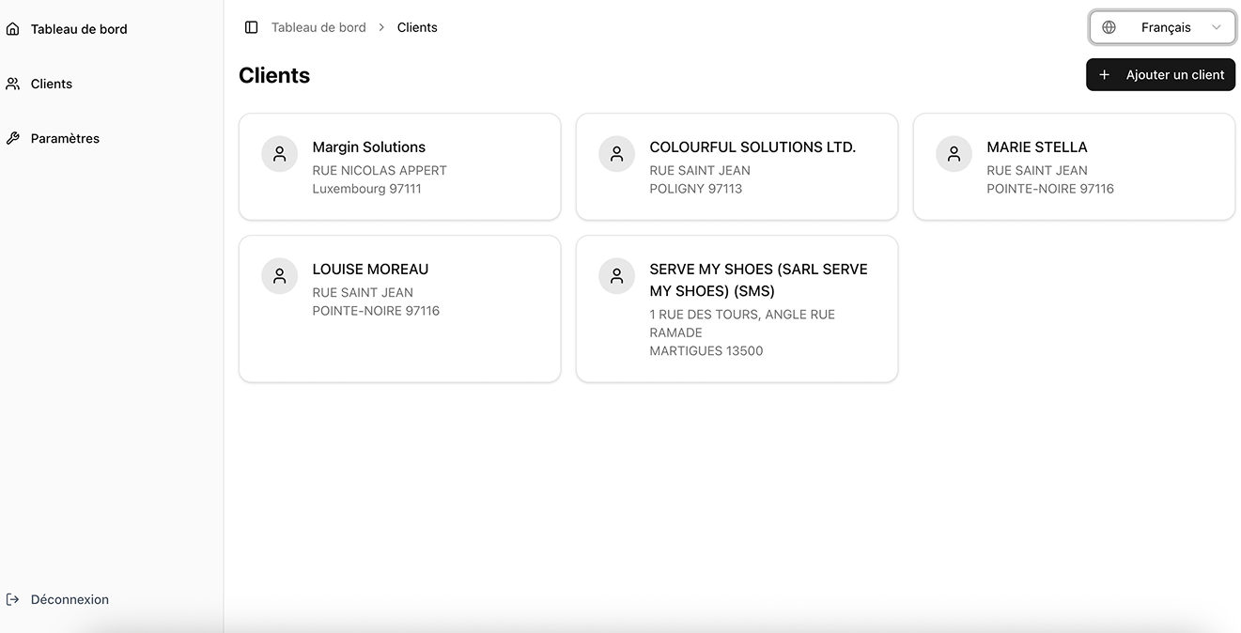The height and width of the screenshot is (633, 1241).
Task: Click the avatar icon of COLOURFUL SOLUTIONS LTD.
Action: (x=616, y=154)
